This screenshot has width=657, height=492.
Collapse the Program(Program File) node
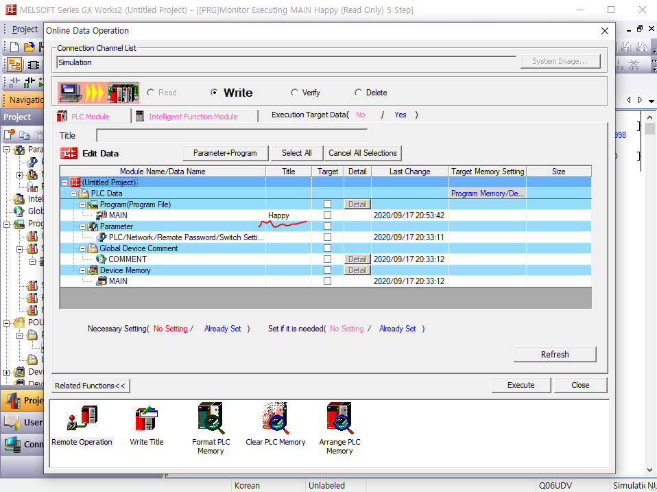pyautogui.click(x=82, y=204)
